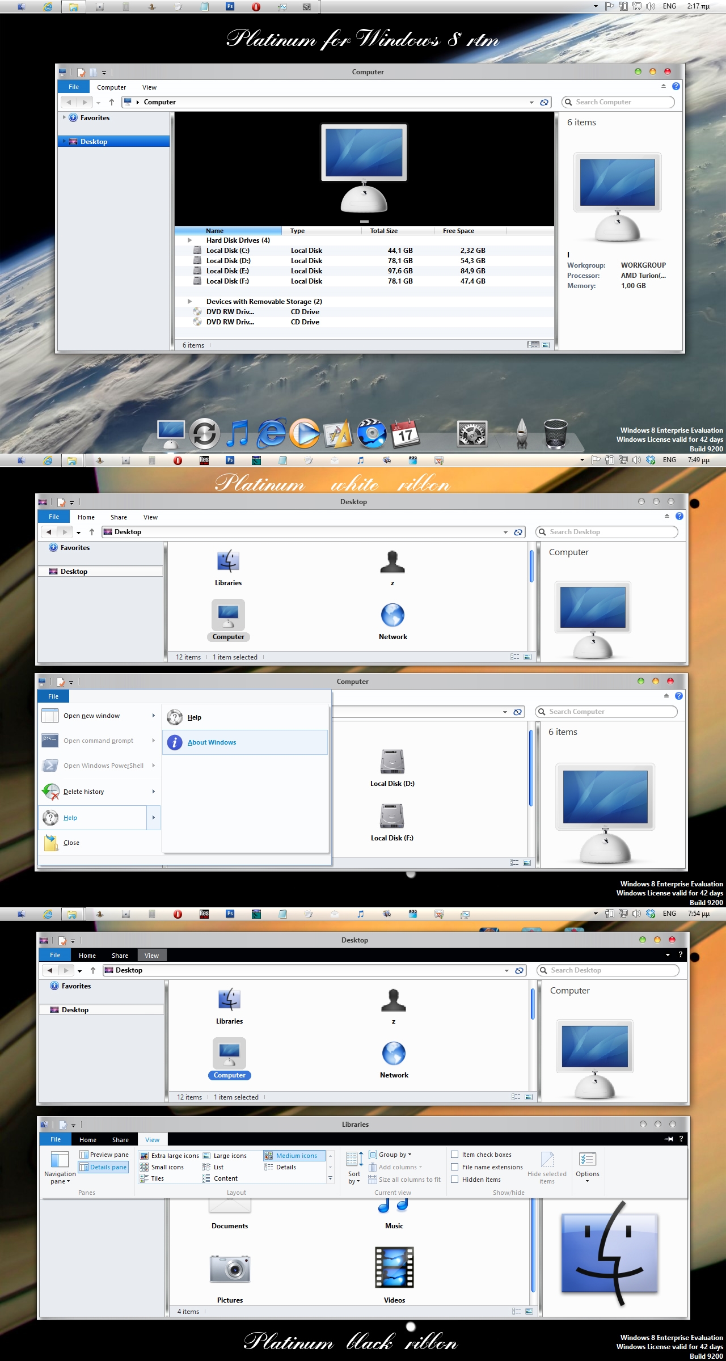This screenshot has height=1361, width=726.
Task: Open System Preferences gear dock icon
Action: 472,434
